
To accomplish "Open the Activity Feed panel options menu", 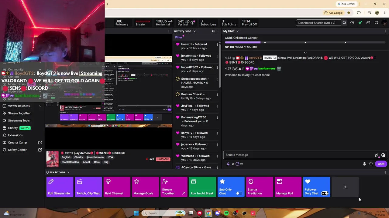I will point(218,31).
